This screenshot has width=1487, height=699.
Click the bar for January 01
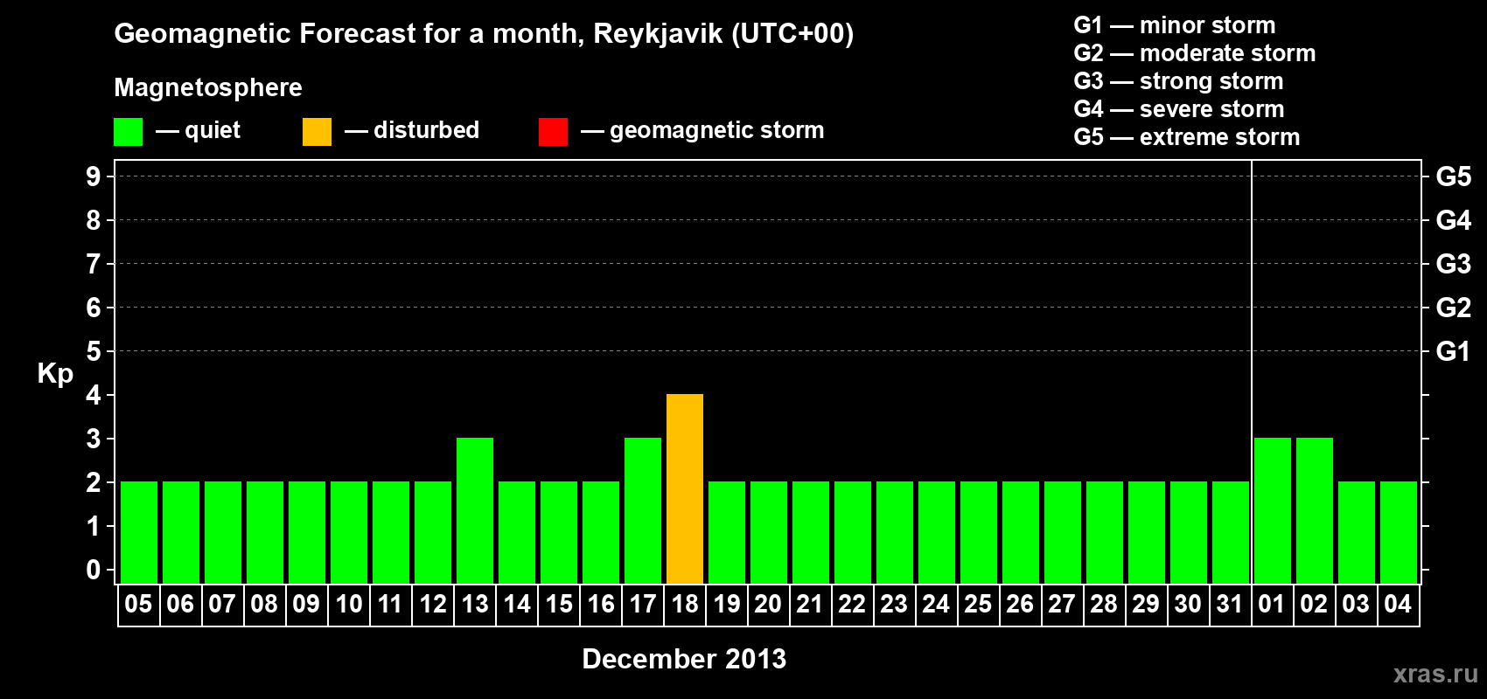pos(1273,511)
